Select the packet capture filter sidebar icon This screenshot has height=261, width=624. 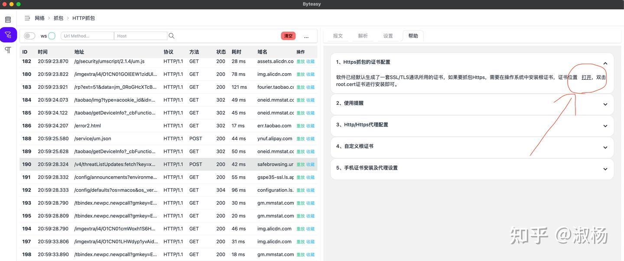point(8,35)
